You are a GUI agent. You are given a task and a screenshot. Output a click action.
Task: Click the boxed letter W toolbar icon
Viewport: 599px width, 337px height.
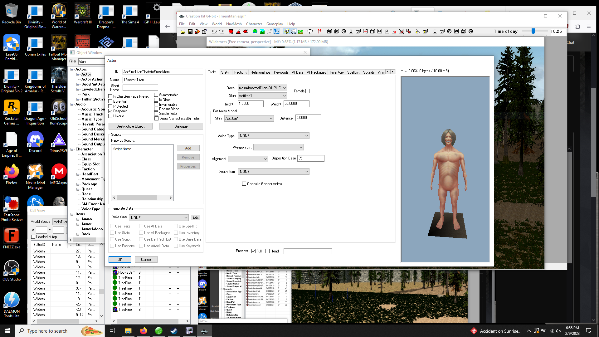[x=456, y=31]
